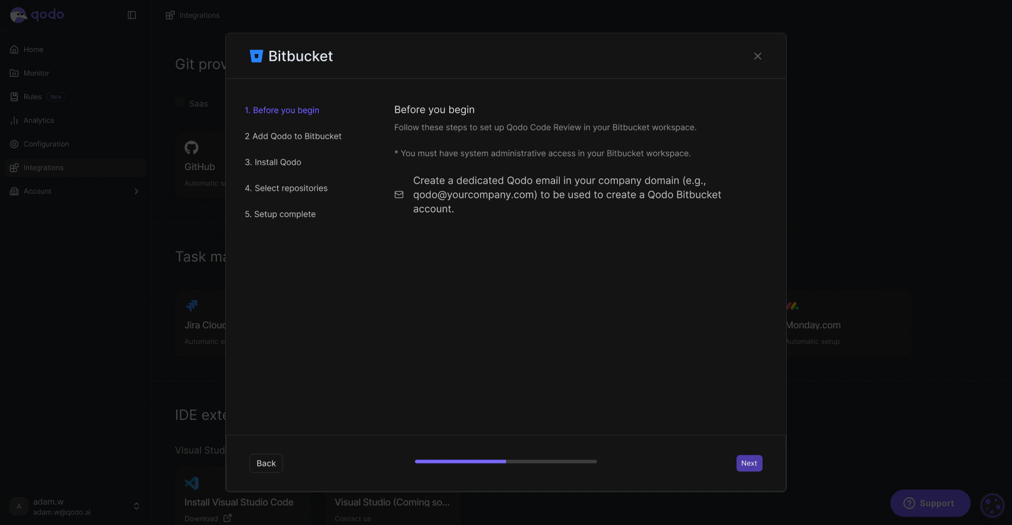Image resolution: width=1012 pixels, height=525 pixels.
Task: Click the Visual Studio Code logo icon
Action: click(192, 483)
